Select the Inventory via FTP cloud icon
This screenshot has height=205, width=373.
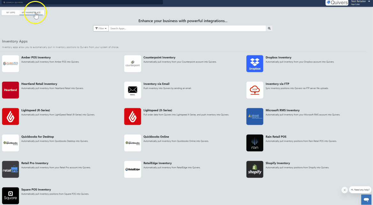coord(255,90)
